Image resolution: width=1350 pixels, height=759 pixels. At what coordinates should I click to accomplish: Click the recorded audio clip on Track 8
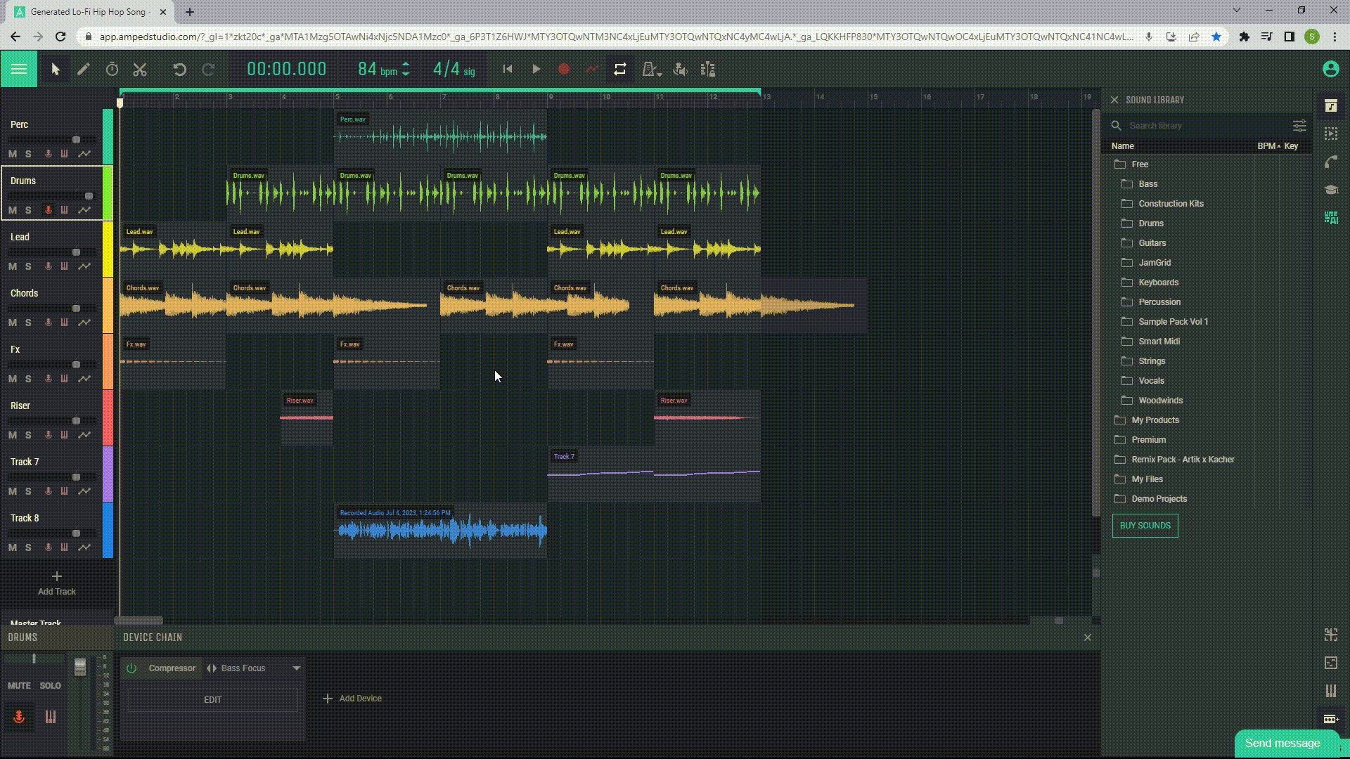(440, 528)
